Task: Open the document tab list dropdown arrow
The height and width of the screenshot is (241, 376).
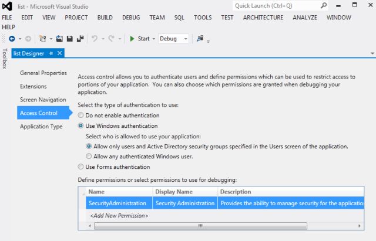Action: (372, 53)
